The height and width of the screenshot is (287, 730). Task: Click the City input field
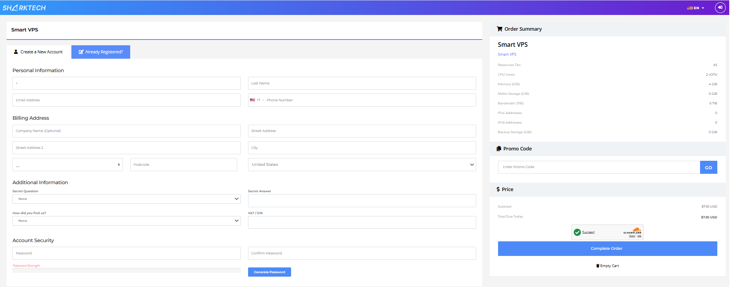(x=362, y=148)
